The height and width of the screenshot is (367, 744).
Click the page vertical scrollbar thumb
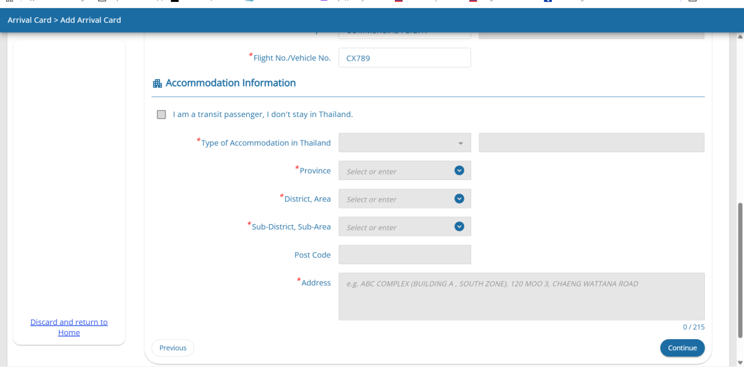tap(738, 270)
